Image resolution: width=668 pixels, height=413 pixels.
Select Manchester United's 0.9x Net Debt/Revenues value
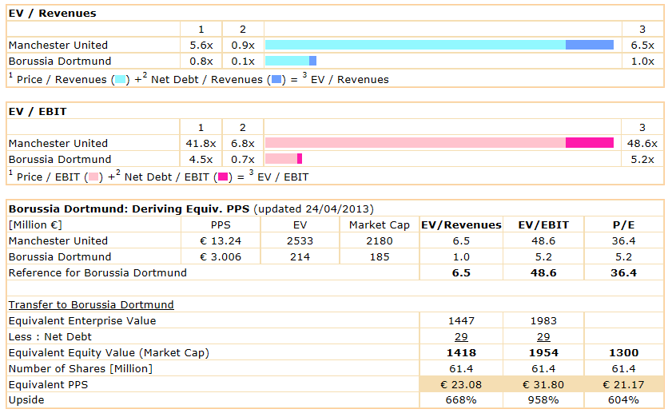pos(243,45)
